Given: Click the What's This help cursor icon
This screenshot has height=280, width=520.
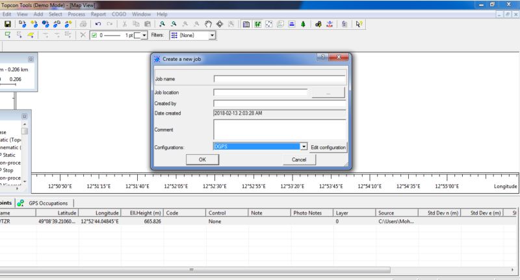Looking at the screenshot, I should [359, 24].
